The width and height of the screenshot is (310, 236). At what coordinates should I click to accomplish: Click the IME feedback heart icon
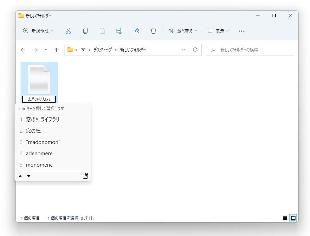click(85, 176)
